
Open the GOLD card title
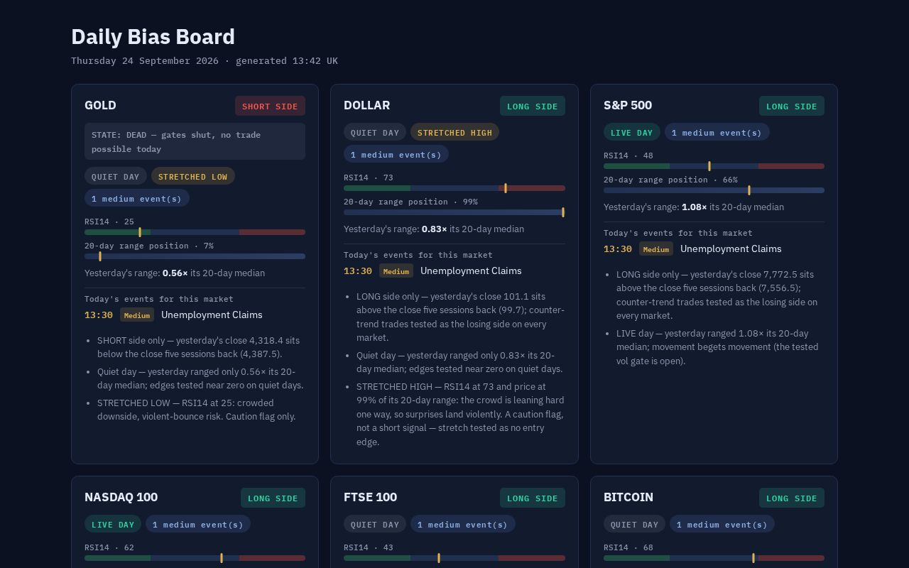[100, 105]
